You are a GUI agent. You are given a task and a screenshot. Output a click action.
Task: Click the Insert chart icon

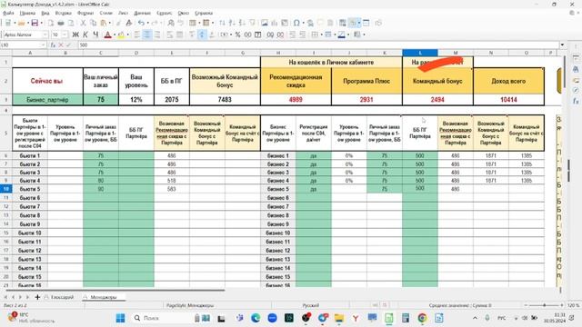(x=275, y=23)
